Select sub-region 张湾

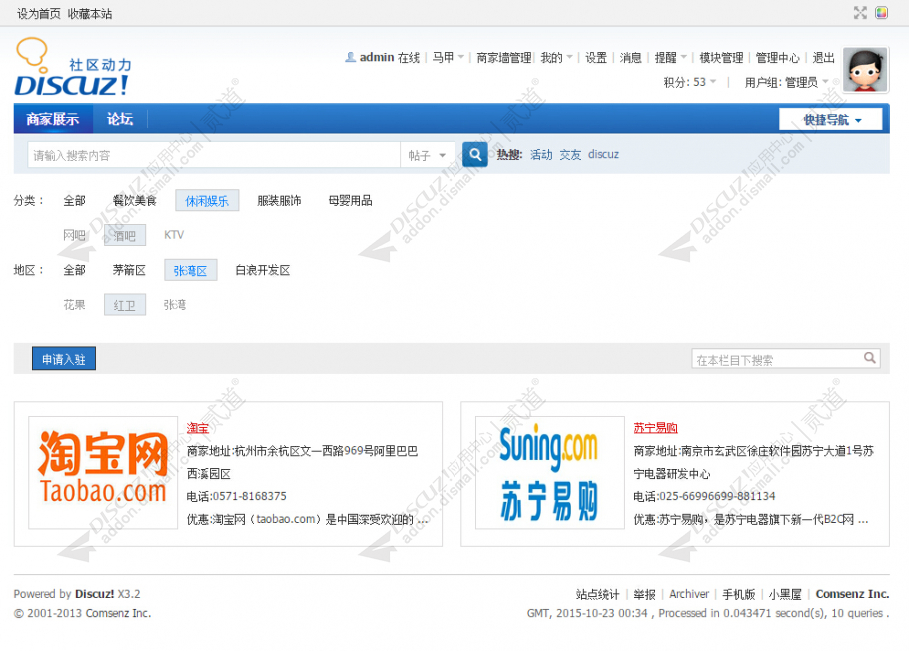click(x=175, y=305)
